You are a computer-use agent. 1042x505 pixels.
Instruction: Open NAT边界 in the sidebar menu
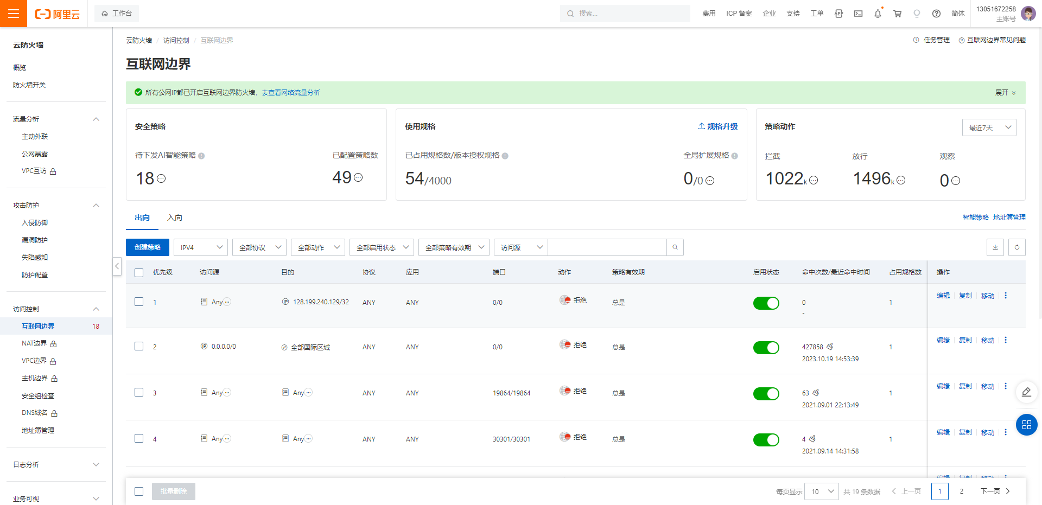pos(34,343)
